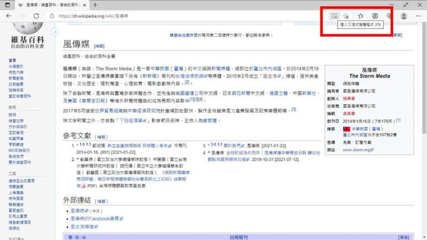Open Settings and more menu
Image resolution: width=427 pixels, height=240 pixels.
(418, 16)
